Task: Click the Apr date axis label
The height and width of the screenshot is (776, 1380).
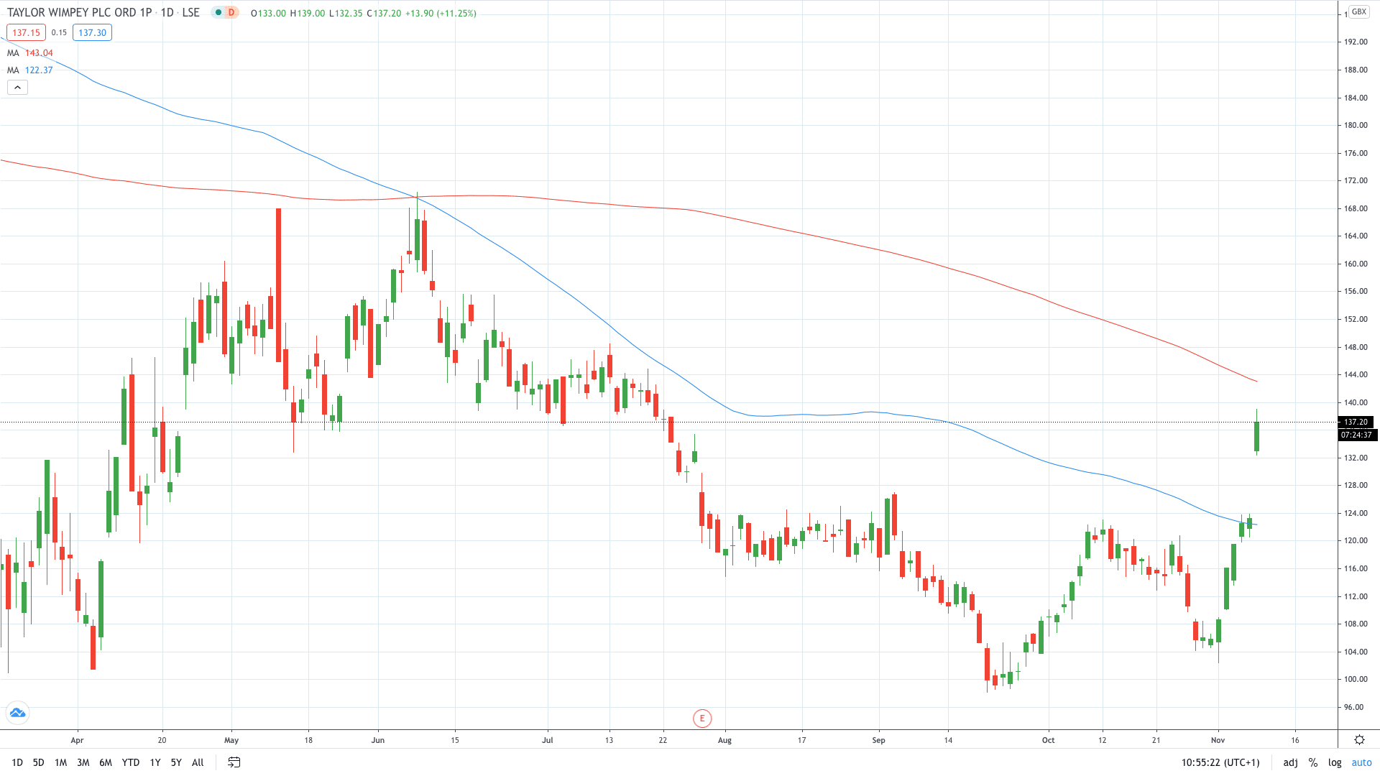Action: pyautogui.click(x=77, y=740)
